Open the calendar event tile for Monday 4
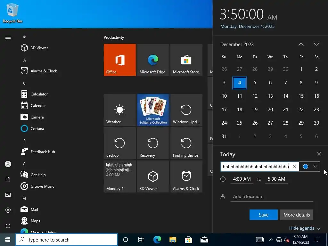Viewport: 328px width, 246px height. point(120,176)
